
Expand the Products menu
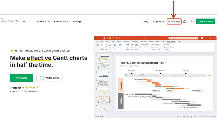click(43, 21)
